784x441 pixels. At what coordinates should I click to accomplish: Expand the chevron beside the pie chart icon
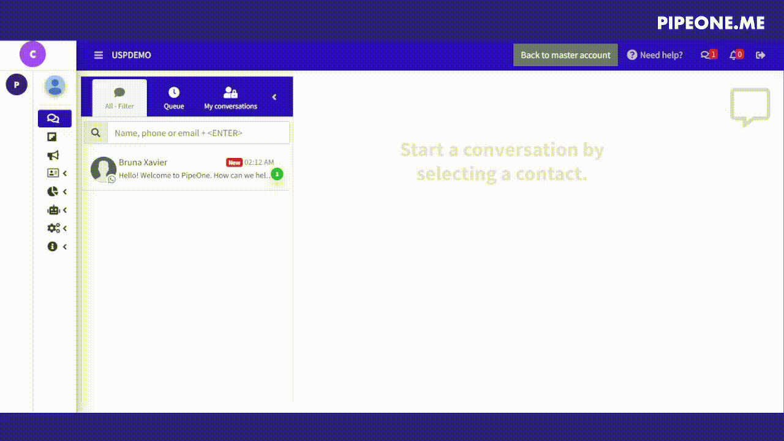coord(65,192)
